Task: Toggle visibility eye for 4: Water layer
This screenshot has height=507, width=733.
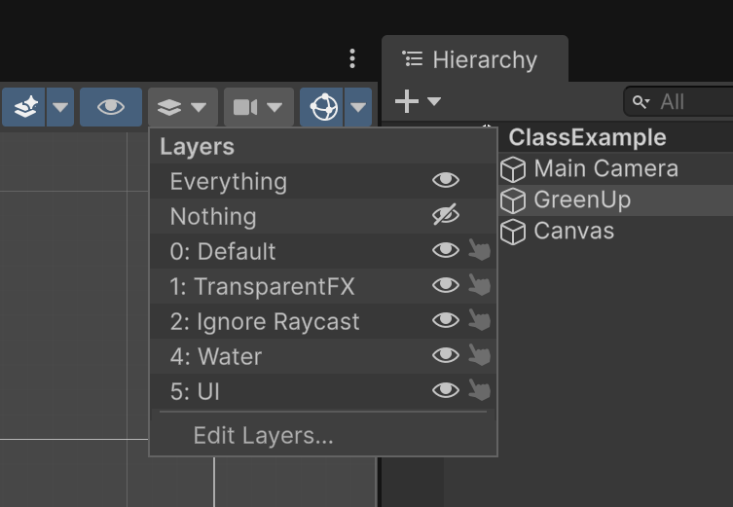Action: coord(446,355)
